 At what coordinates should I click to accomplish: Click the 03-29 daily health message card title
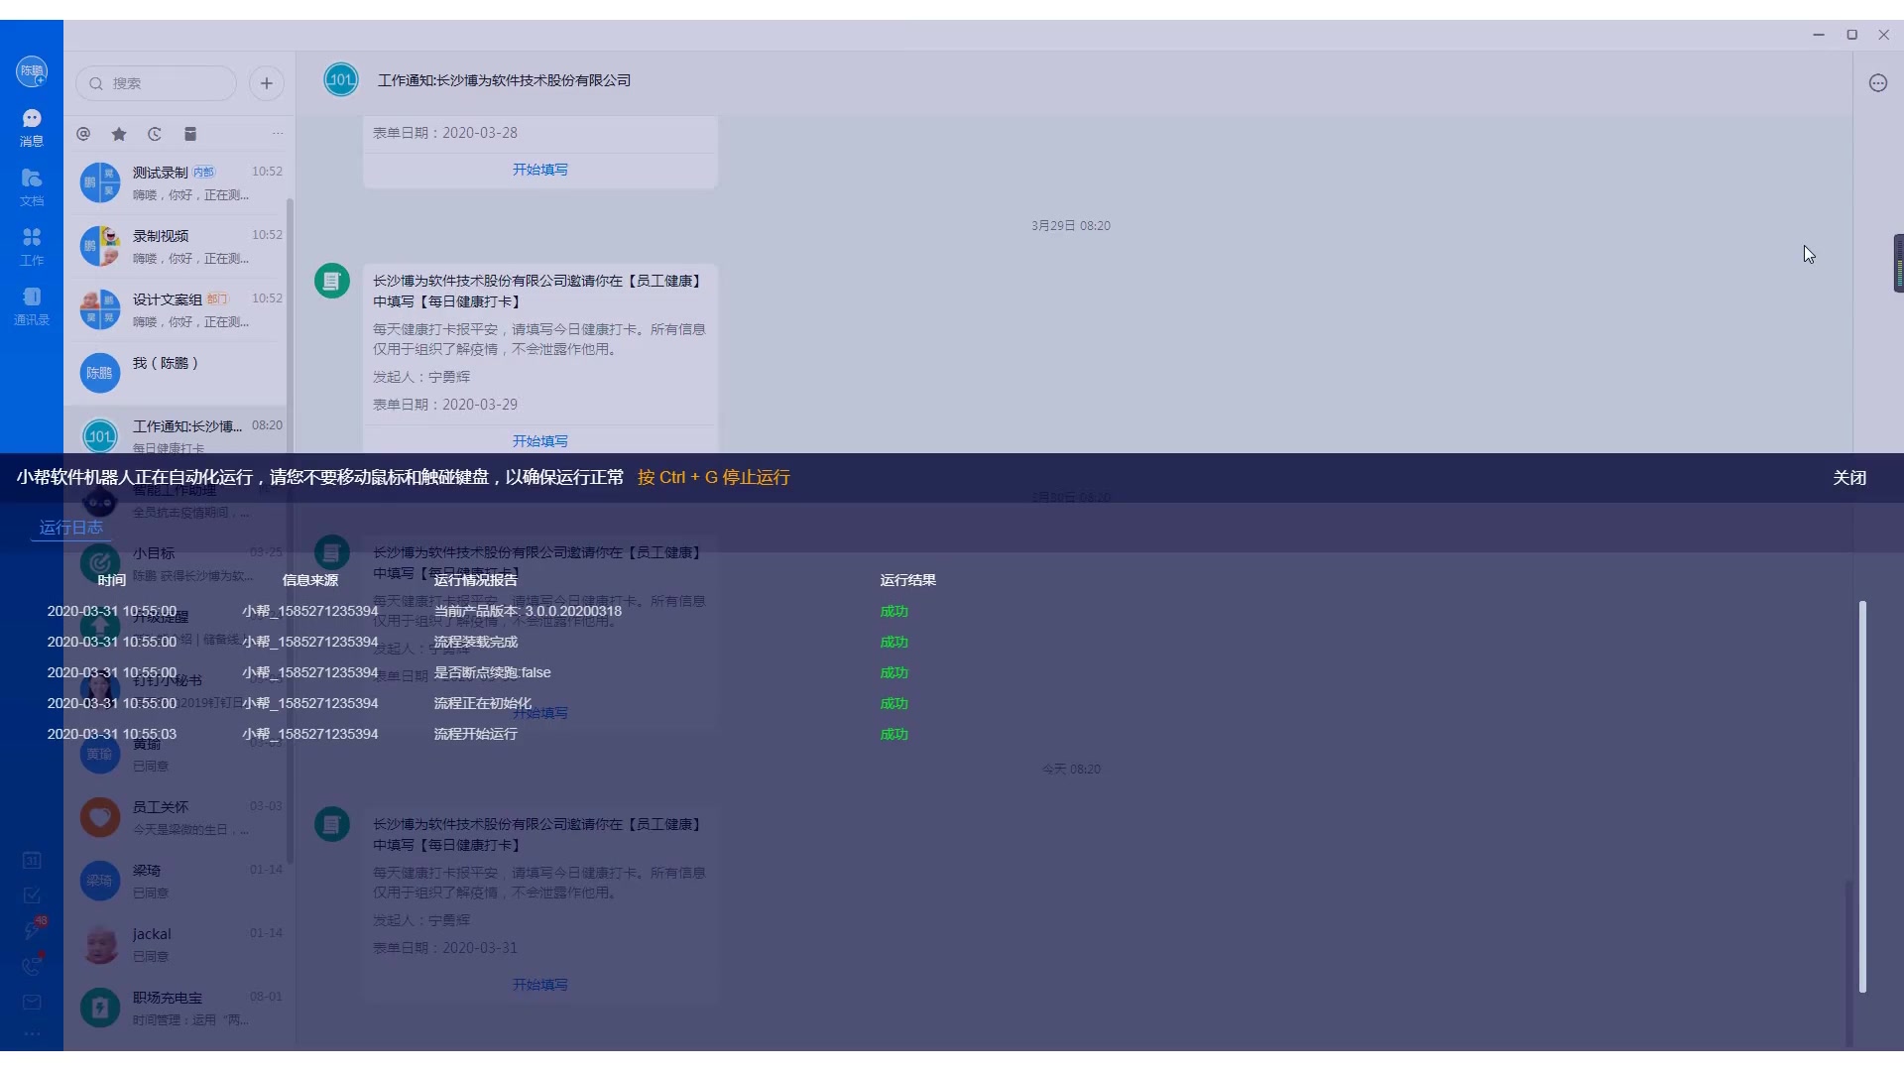(537, 292)
